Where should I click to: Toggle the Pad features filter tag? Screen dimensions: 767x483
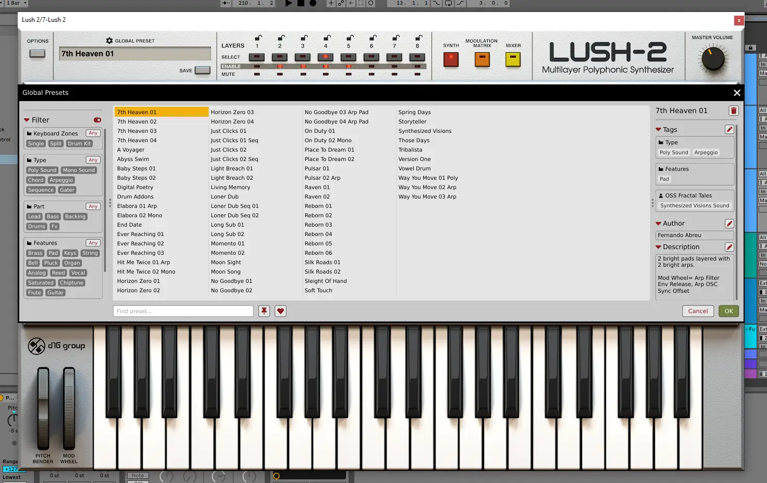coord(53,253)
